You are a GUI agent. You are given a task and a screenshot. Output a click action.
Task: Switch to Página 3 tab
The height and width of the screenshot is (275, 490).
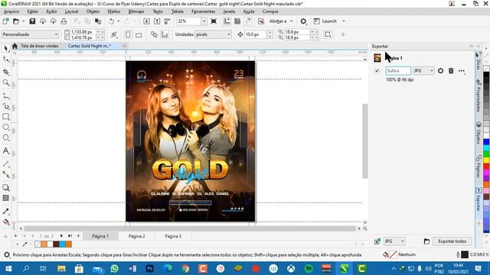173,236
